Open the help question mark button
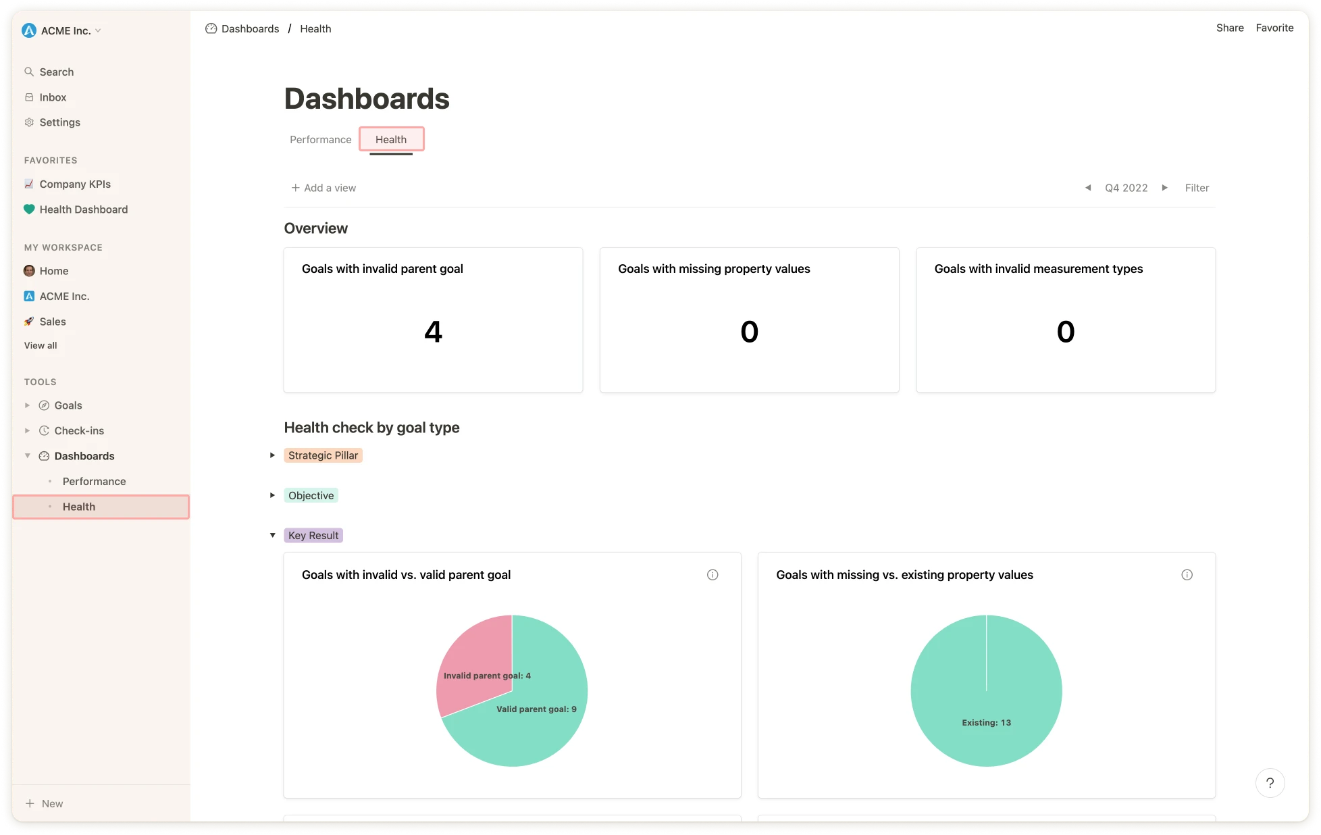The image size is (1321, 835). tap(1270, 783)
